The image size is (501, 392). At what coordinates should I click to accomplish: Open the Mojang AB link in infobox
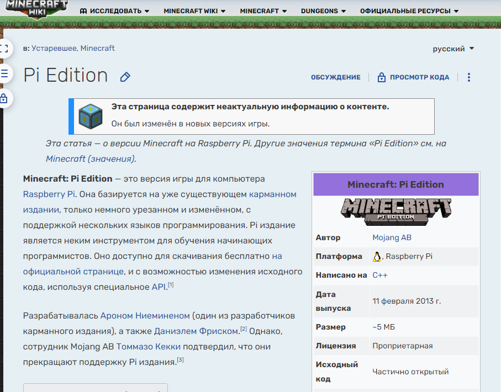(392, 238)
